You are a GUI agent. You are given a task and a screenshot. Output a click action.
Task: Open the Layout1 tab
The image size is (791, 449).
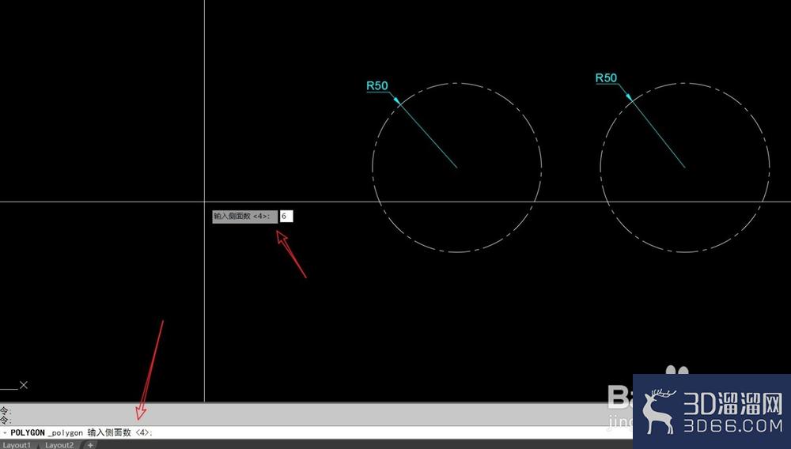pyautogui.click(x=17, y=445)
